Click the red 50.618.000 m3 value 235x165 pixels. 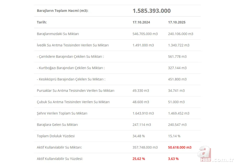click(x=180, y=147)
